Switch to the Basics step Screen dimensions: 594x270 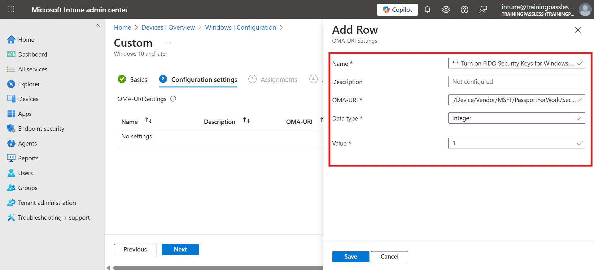(133, 79)
